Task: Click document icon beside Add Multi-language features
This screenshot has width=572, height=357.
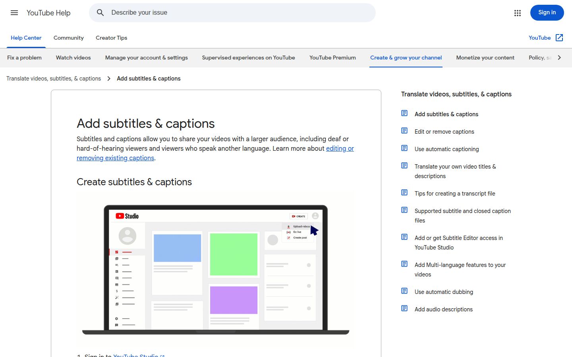Action: coord(404,264)
